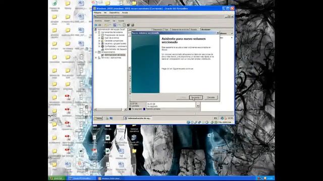Click the guest Inicio start button

pos(98,118)
